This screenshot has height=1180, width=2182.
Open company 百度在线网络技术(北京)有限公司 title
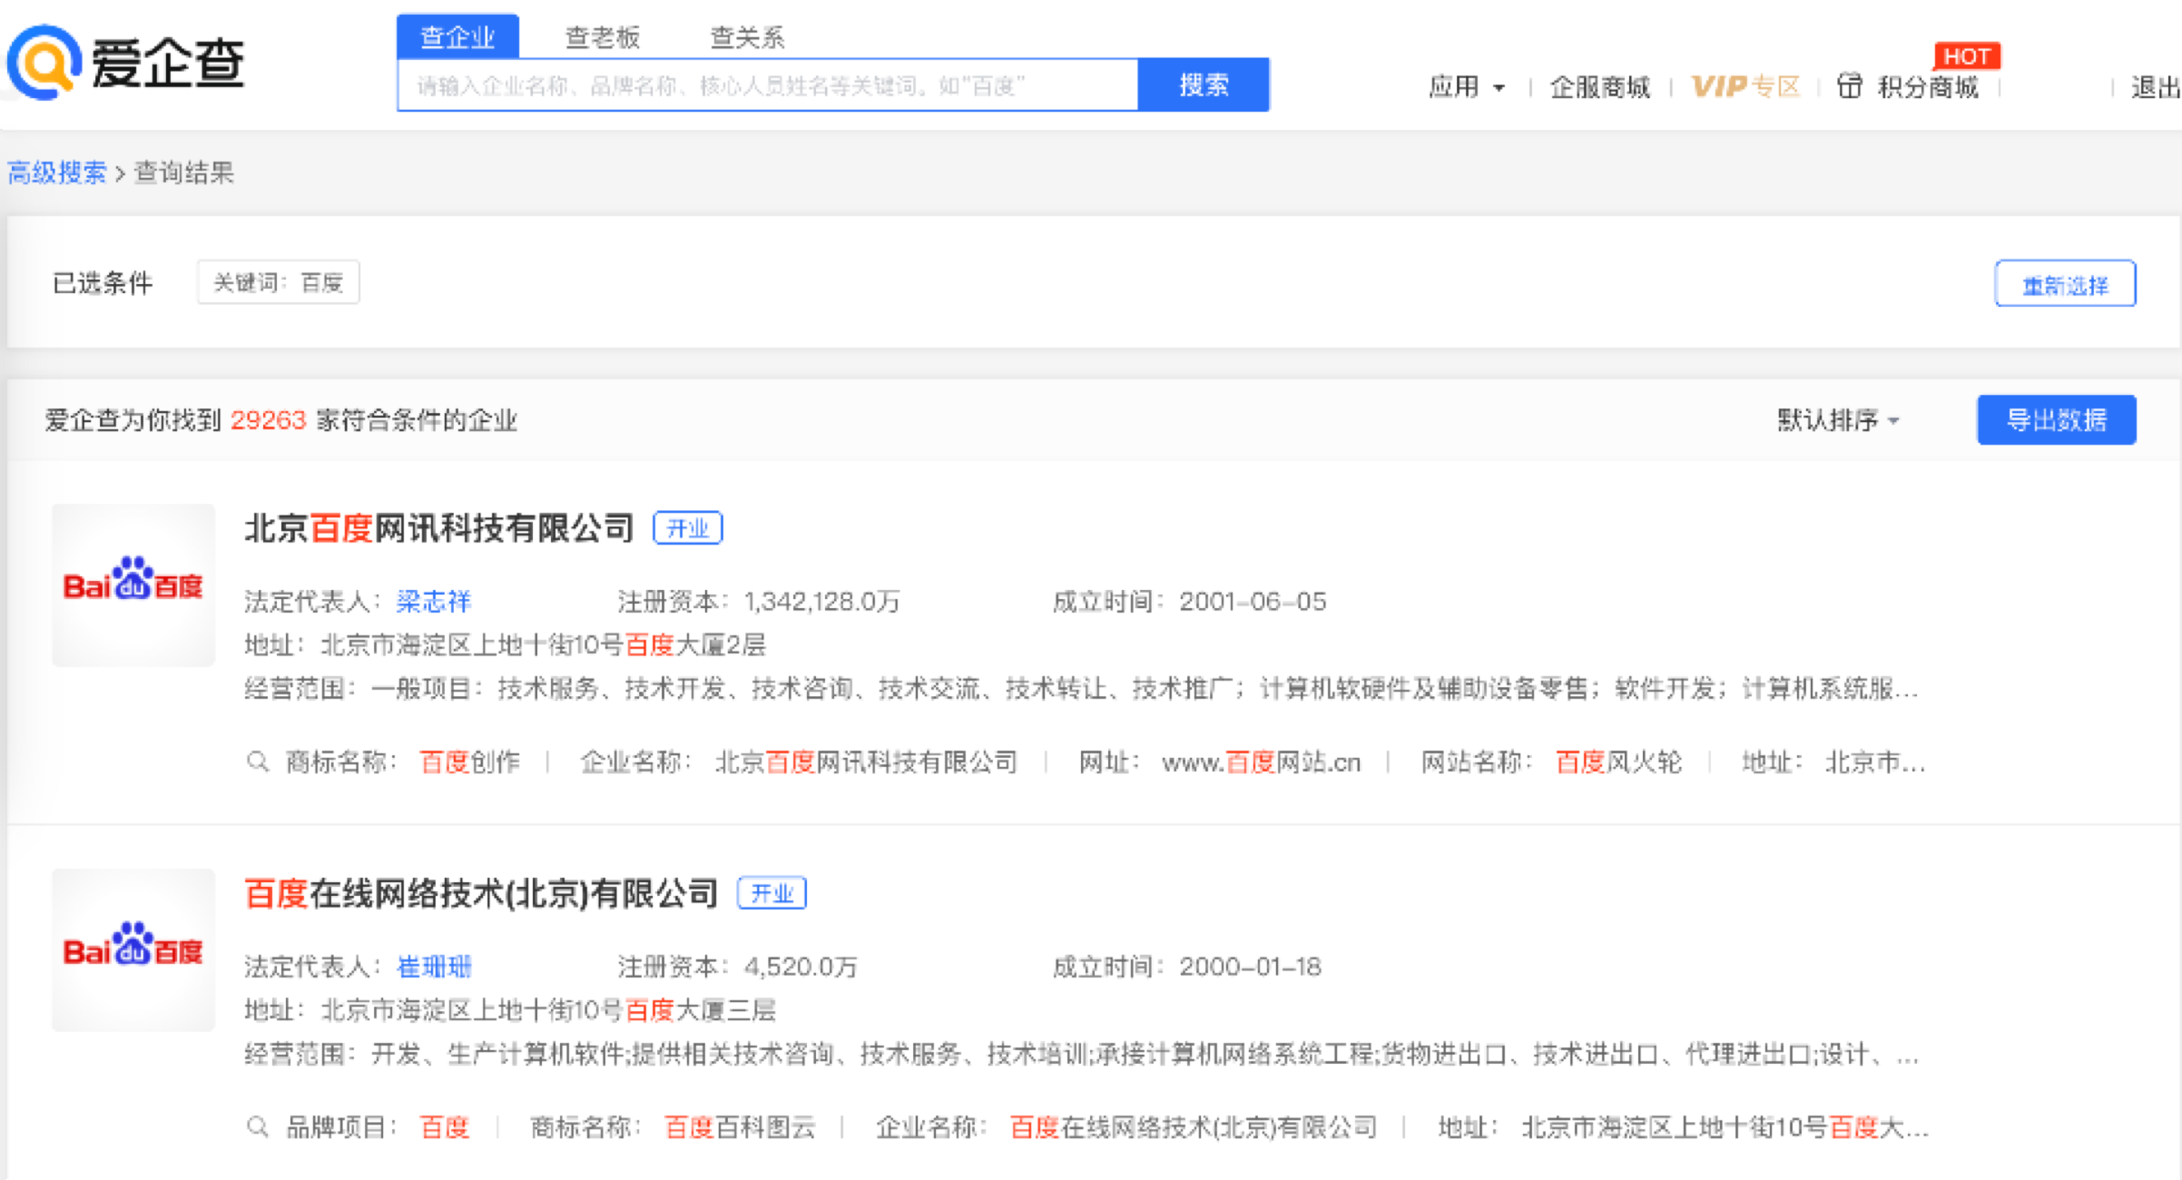pyautogui.click(x=481, y=893)
